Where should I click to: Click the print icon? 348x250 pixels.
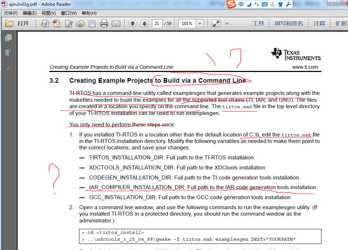(x=104, y=24)
